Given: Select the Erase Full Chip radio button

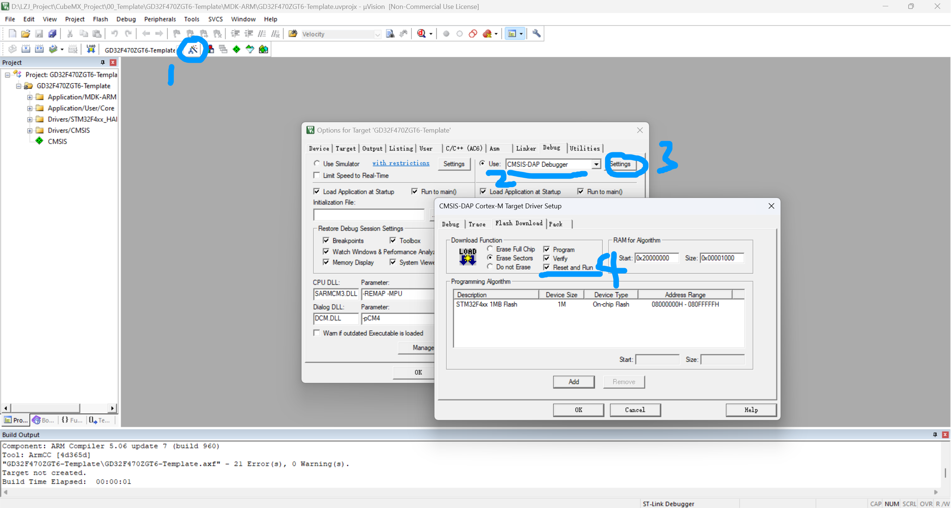Looking at the screenshot, I should 490,249.
